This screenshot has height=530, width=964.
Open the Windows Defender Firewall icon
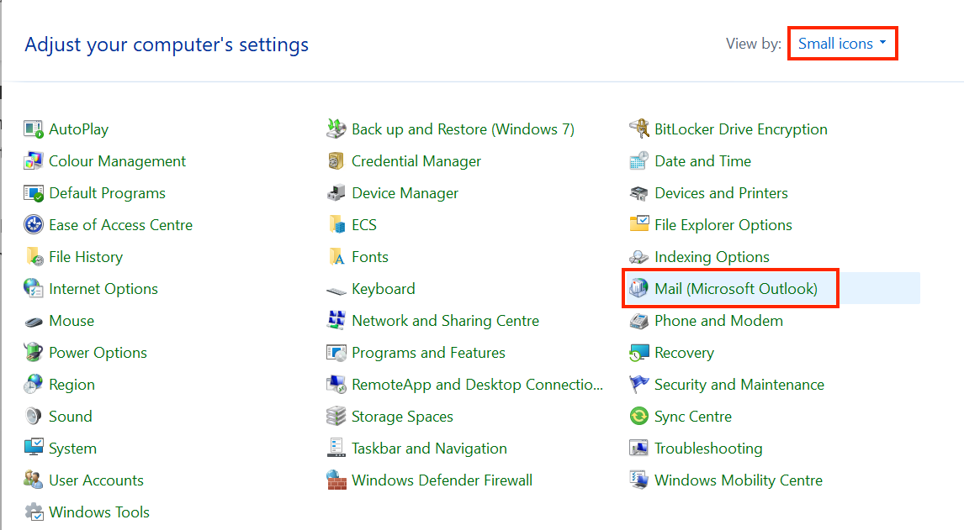point(442,480)
